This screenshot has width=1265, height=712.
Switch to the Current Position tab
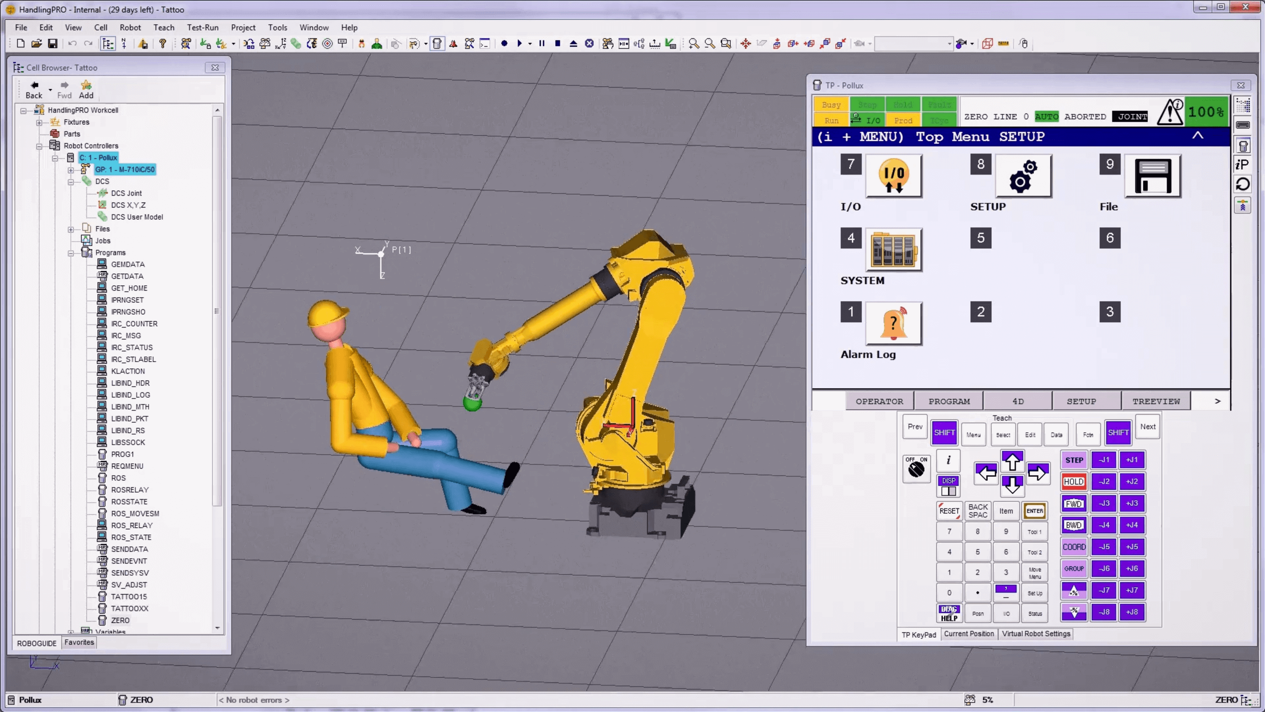click(x=969, y=634)
